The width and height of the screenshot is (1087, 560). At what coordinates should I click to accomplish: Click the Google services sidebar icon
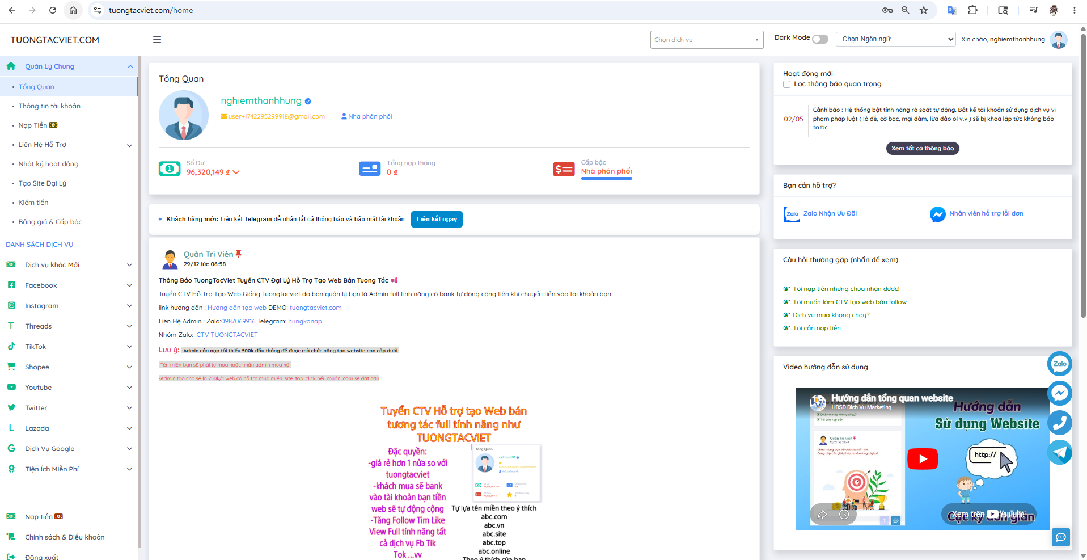[x=11, y=448]
